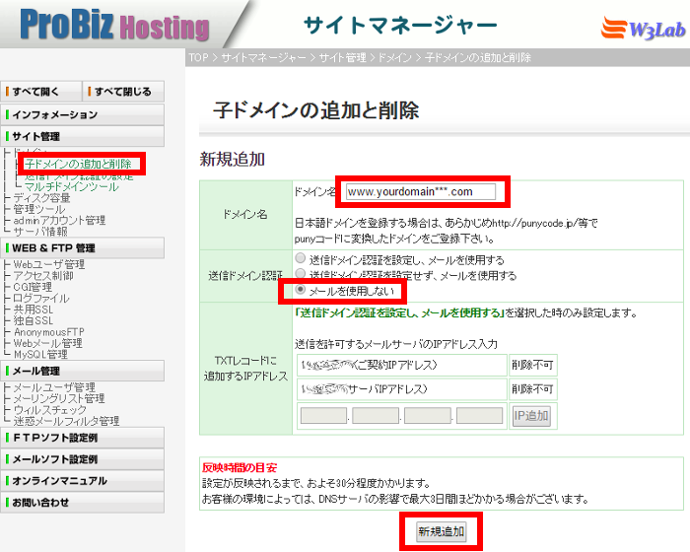The image size is (690, 552).
Task: Open the お問い合わせ menu item
Action: (x=82, y=503)
